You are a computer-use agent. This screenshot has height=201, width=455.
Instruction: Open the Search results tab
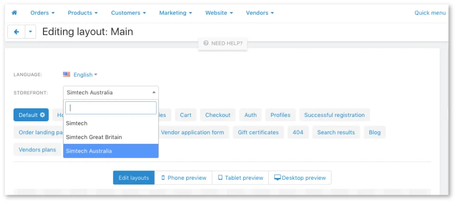point(336,132)
